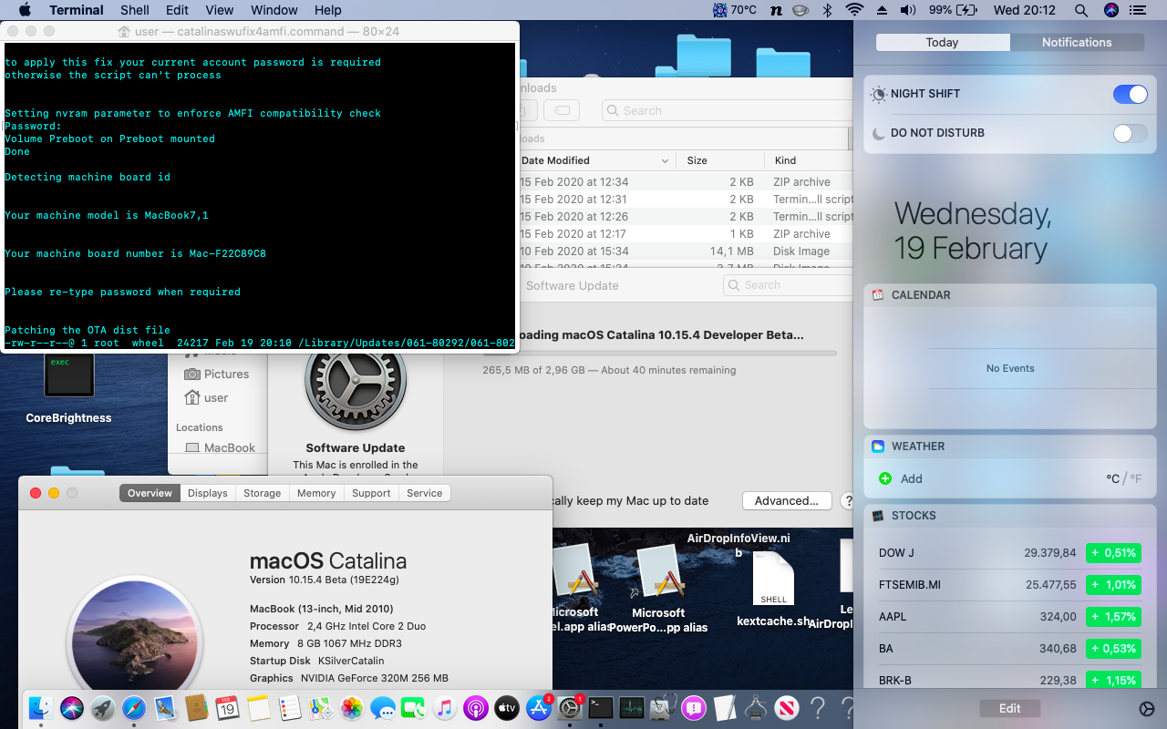Select Microsoft PowerPoint alias on desktop
Screen dimensions: 1167x729
point(658,589)
